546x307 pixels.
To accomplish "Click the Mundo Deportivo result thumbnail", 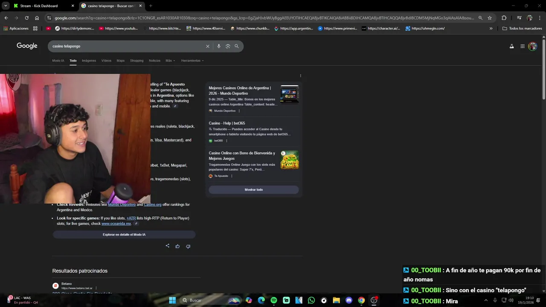I will tap(290, 94).
